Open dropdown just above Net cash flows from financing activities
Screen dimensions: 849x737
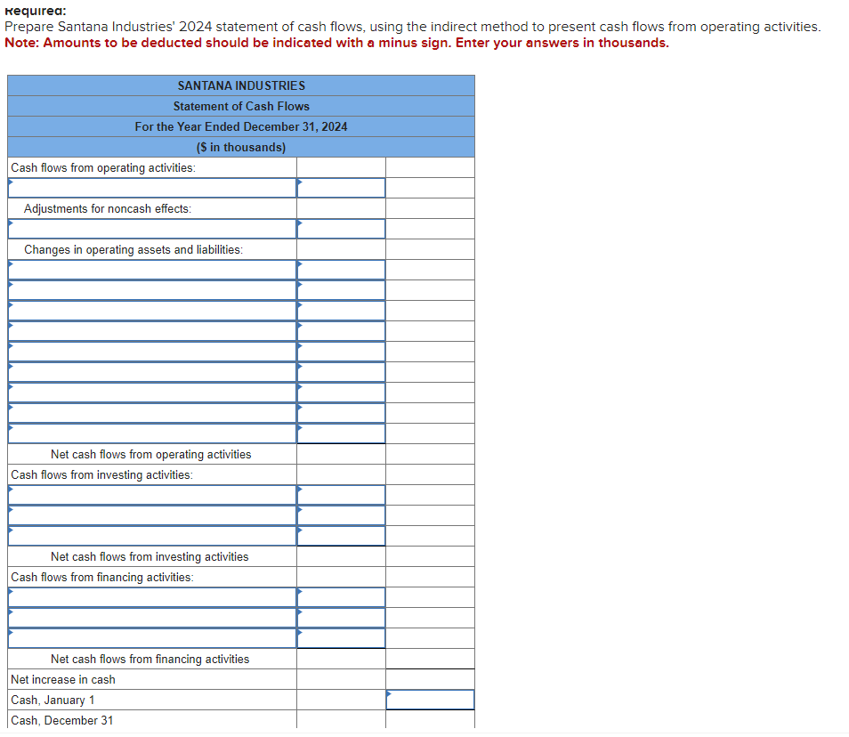click(x=152, y=638)
